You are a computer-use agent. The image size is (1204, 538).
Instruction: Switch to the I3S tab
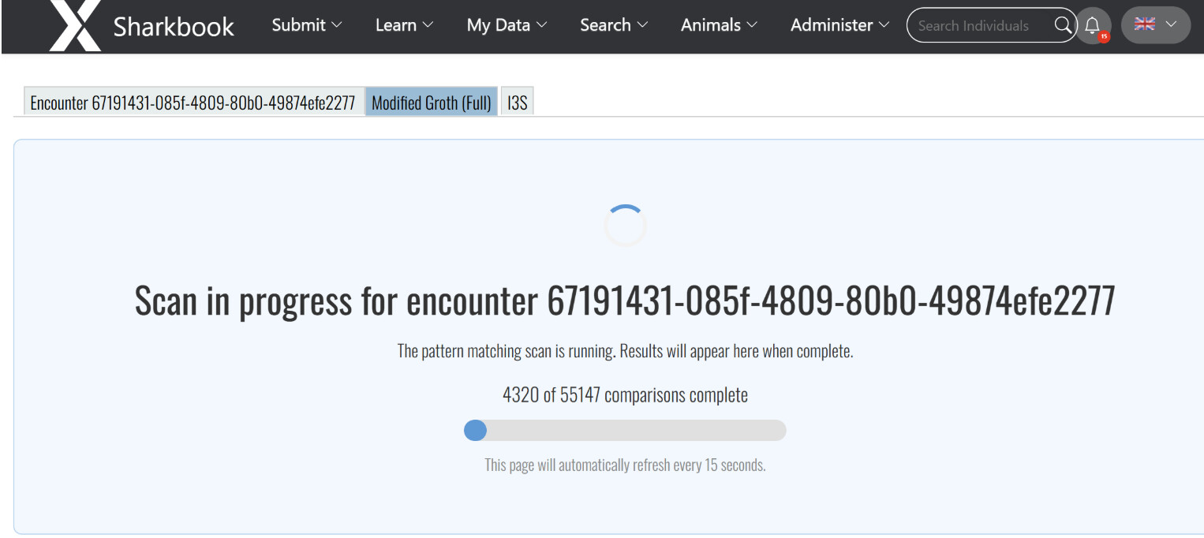[x=518, y=103]
